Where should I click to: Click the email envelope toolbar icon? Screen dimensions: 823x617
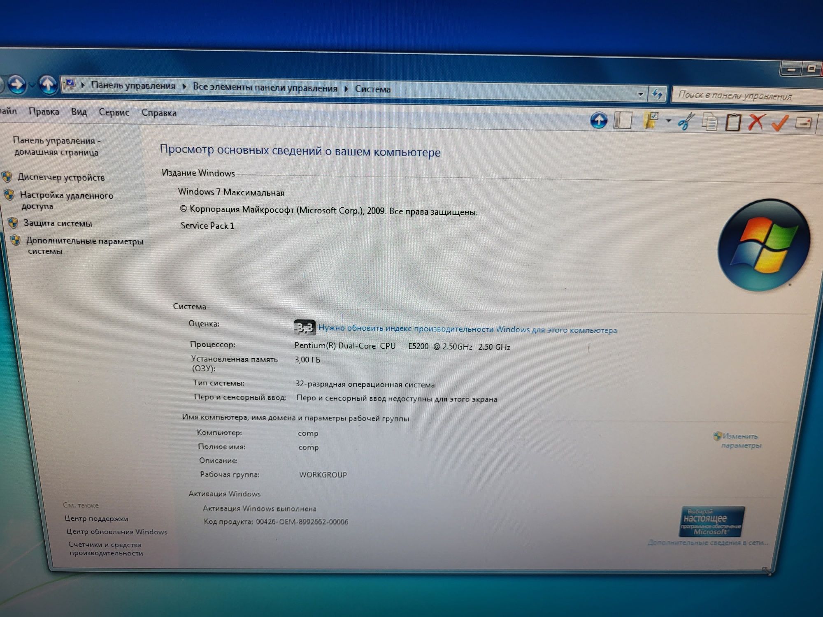click(x=803, y=123)
